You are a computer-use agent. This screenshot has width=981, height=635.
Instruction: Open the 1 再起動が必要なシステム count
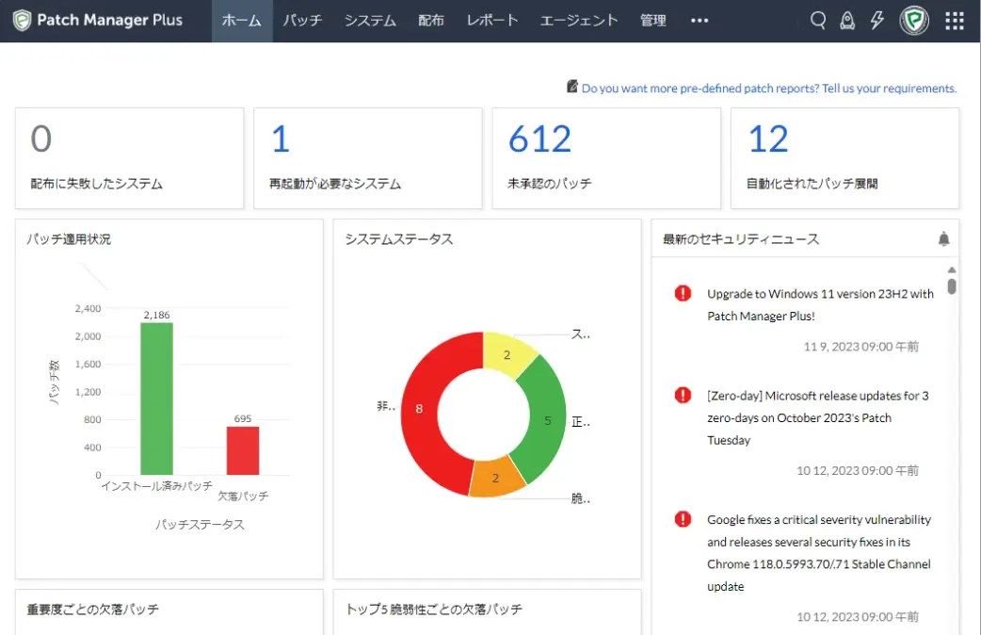pos(281,138)
